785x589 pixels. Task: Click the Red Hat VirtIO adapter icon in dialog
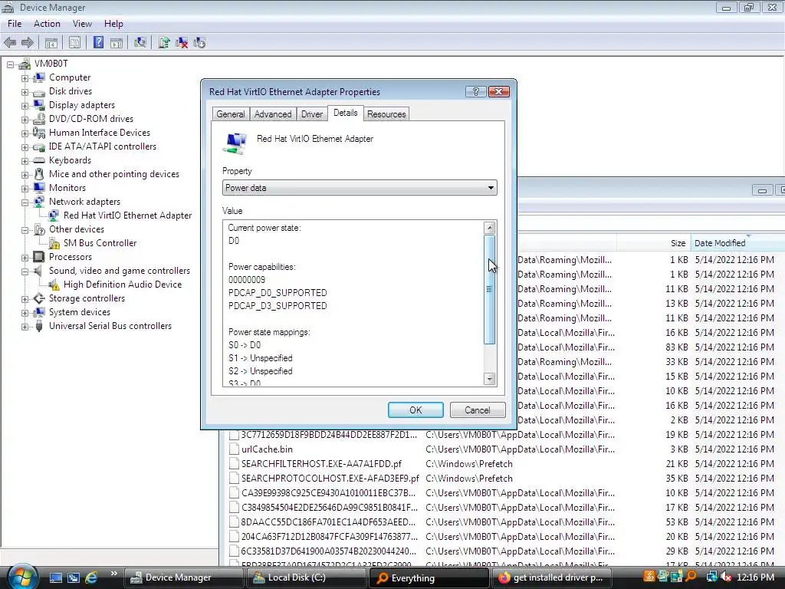[235, 143]
